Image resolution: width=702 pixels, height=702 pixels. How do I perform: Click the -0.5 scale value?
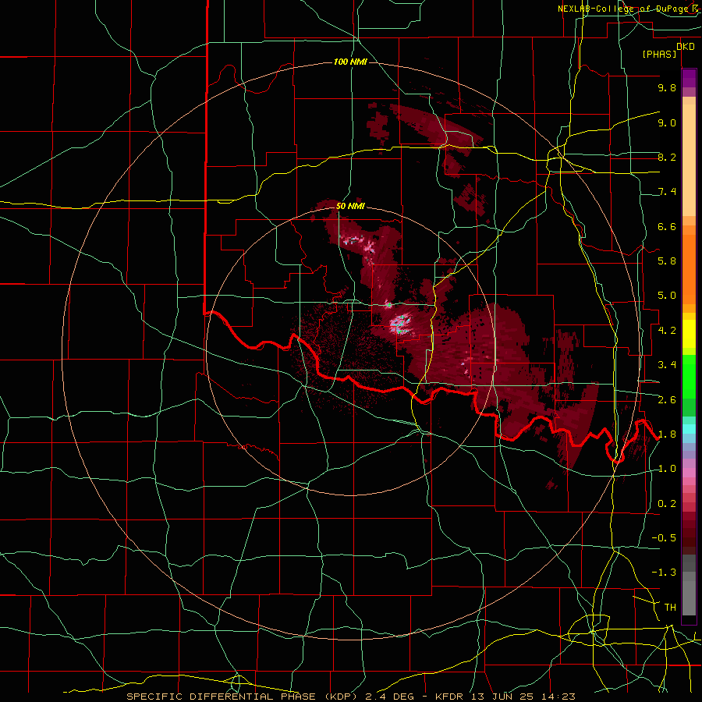click(664, 538)
